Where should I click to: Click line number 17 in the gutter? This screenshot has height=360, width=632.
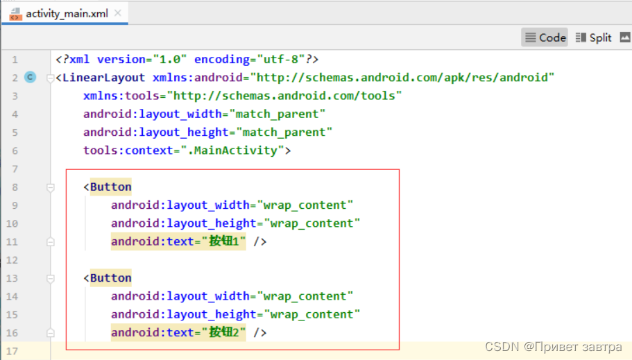[12, 351]
